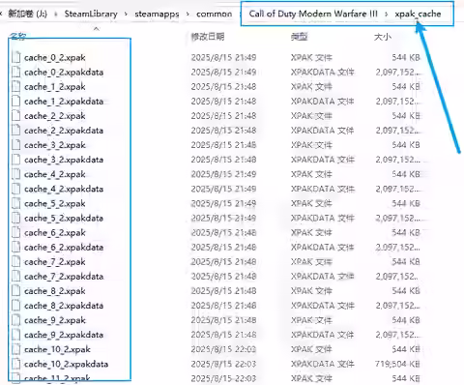Go to 新加卷 (J:) in address bar
This screenshot has height=385, width=464.
click(27, 14)
